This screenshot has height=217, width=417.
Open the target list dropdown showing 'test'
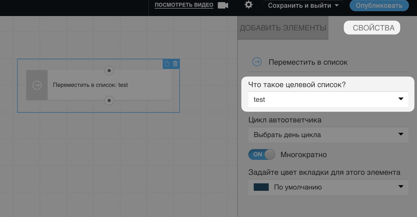328,100
